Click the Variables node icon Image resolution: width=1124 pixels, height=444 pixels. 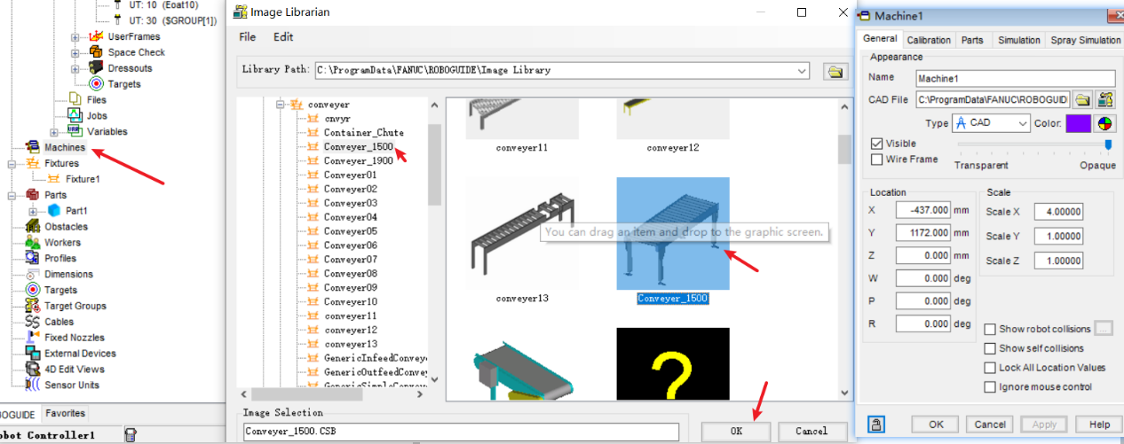click(75, 132)
